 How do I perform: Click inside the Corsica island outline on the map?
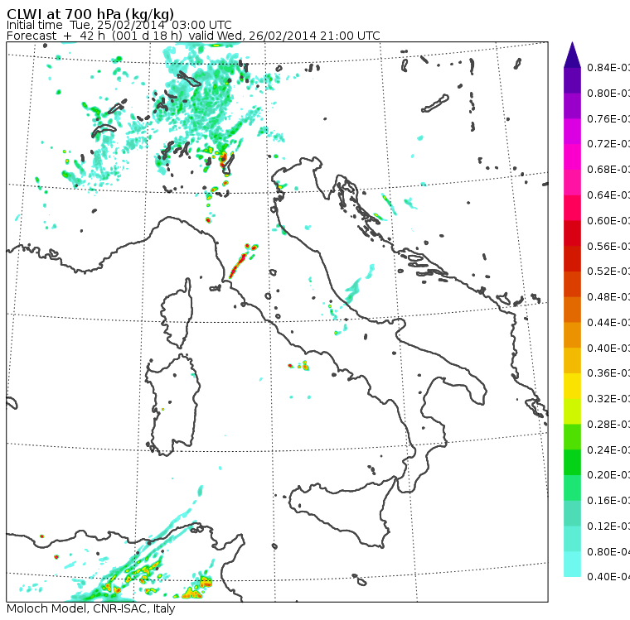coord(177,313)
